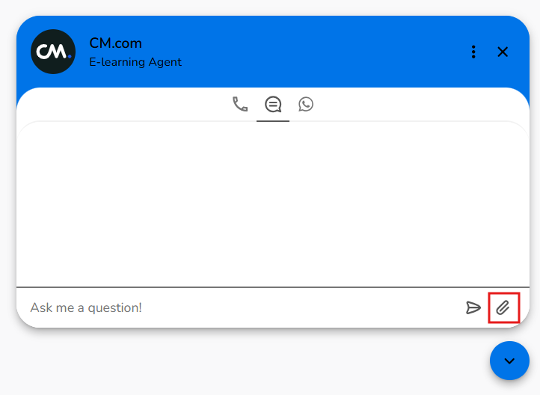Click the CM.com title in header
The image size is (540, 395).
click(115, 43)
